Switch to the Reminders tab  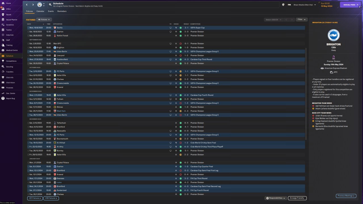(x=62, y=11)
